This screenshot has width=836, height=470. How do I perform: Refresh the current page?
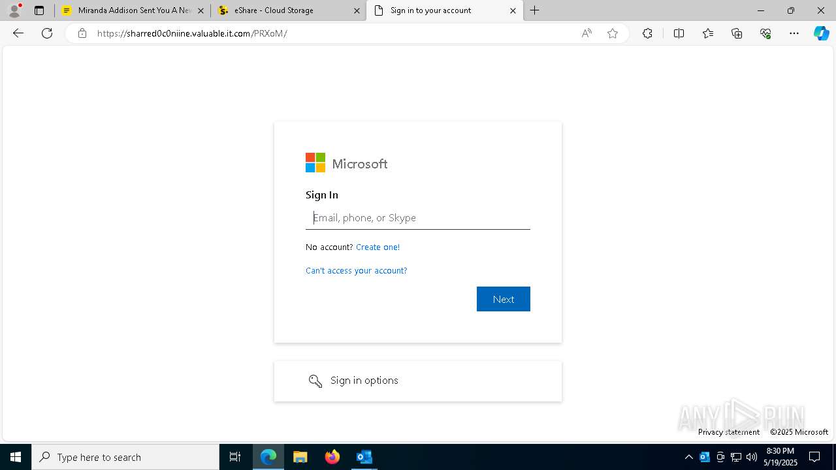47,33
